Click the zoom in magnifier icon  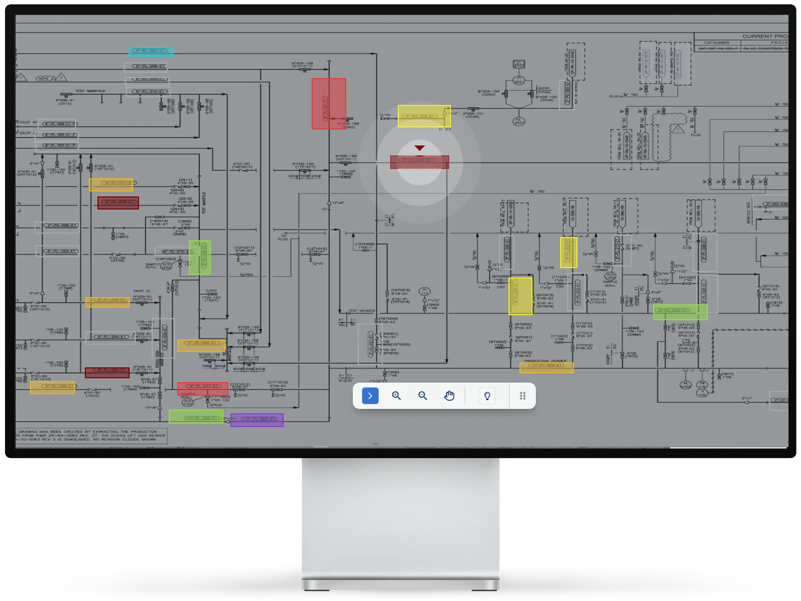[x=396, y=396]
